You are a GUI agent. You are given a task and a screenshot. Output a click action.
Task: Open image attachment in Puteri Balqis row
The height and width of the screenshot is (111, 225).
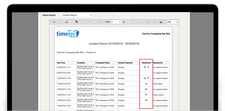tap(146, 84)
